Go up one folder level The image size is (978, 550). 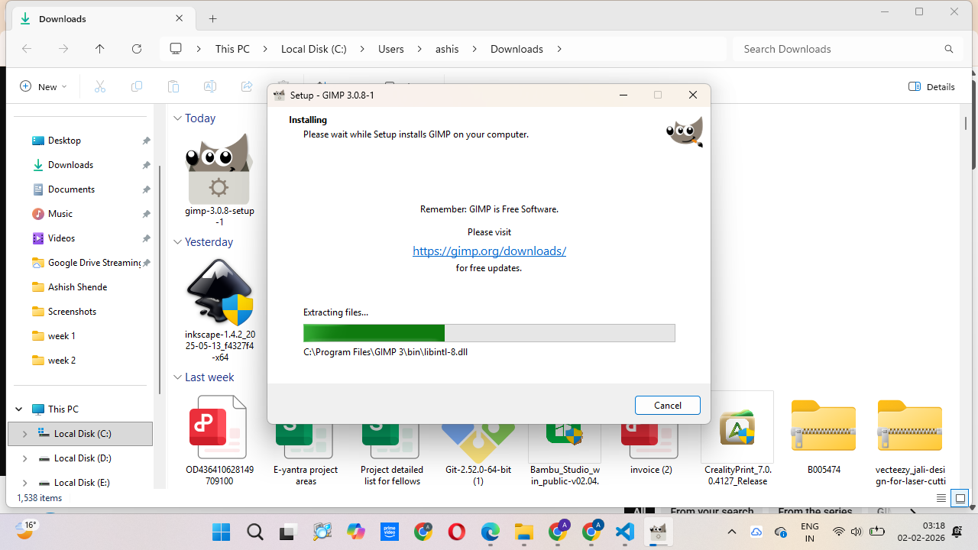[x=100, y=49]
